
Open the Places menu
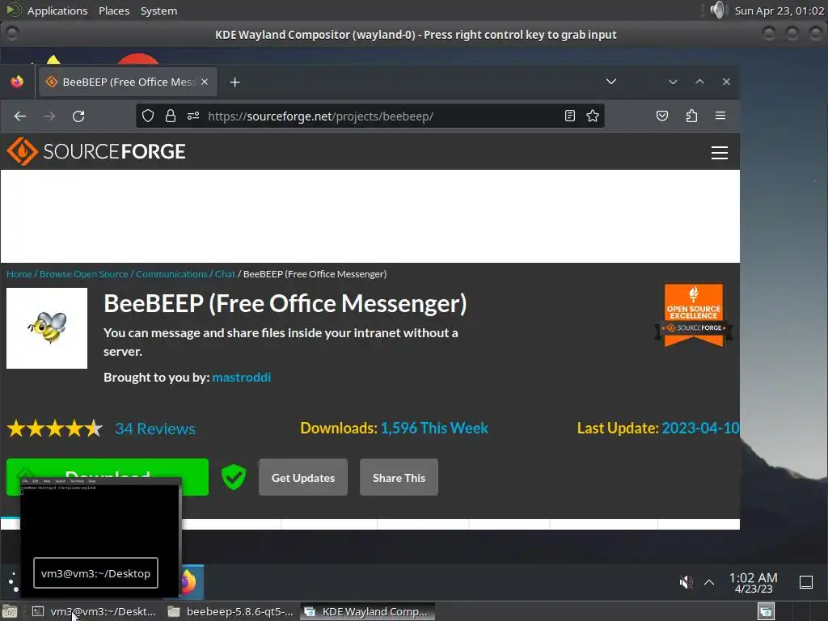pyautogui.click(x=113, y=11)
